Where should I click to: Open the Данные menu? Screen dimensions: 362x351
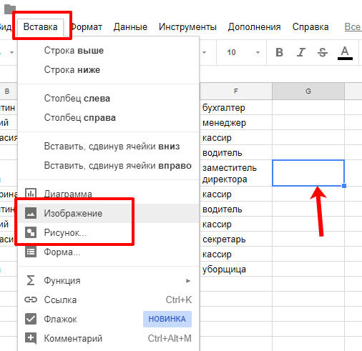tap(130, 26)
